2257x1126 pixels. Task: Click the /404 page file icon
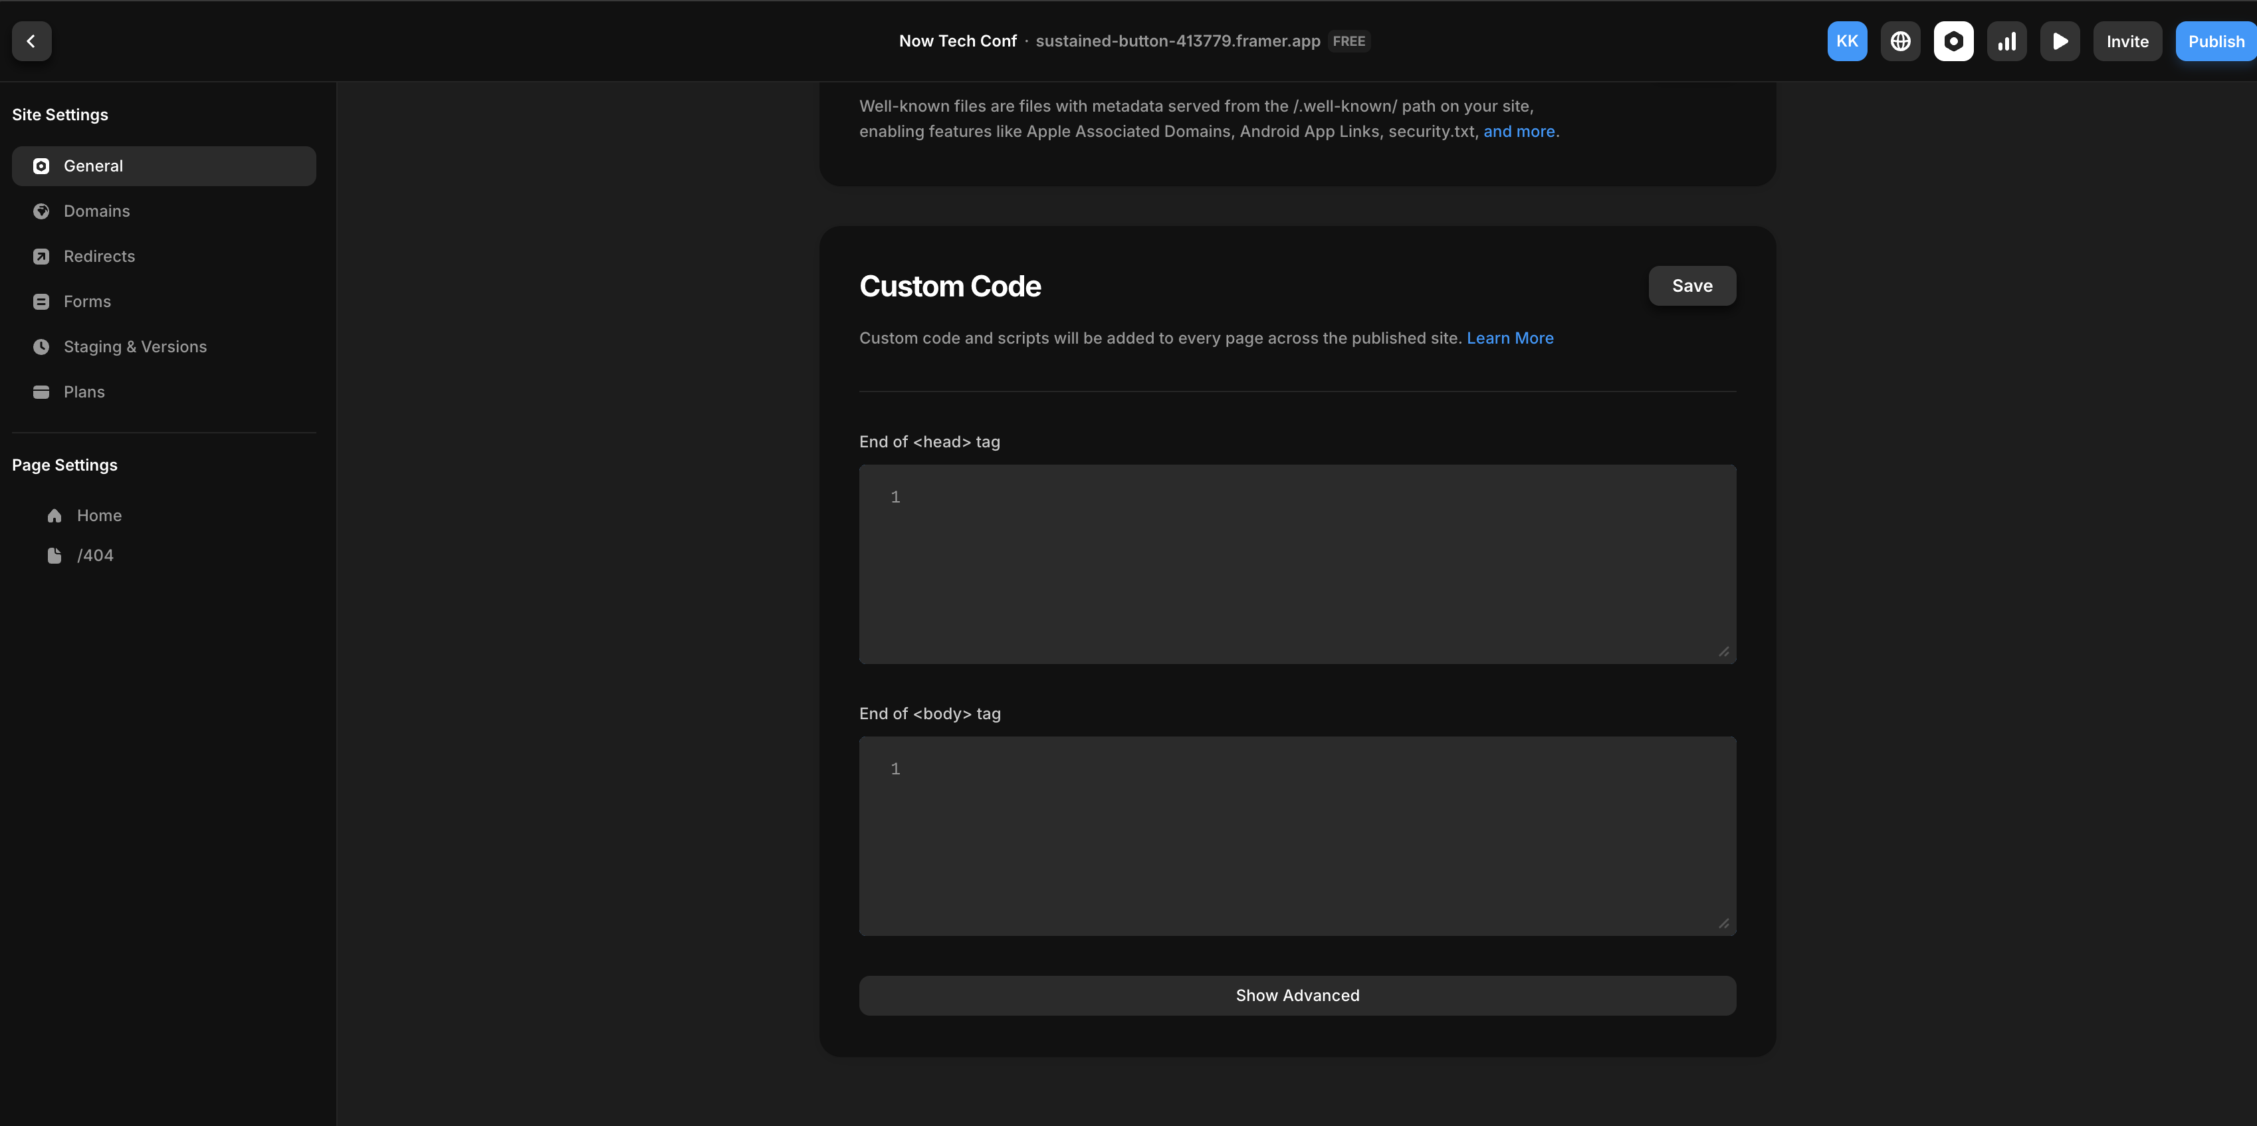coord(54,556)
